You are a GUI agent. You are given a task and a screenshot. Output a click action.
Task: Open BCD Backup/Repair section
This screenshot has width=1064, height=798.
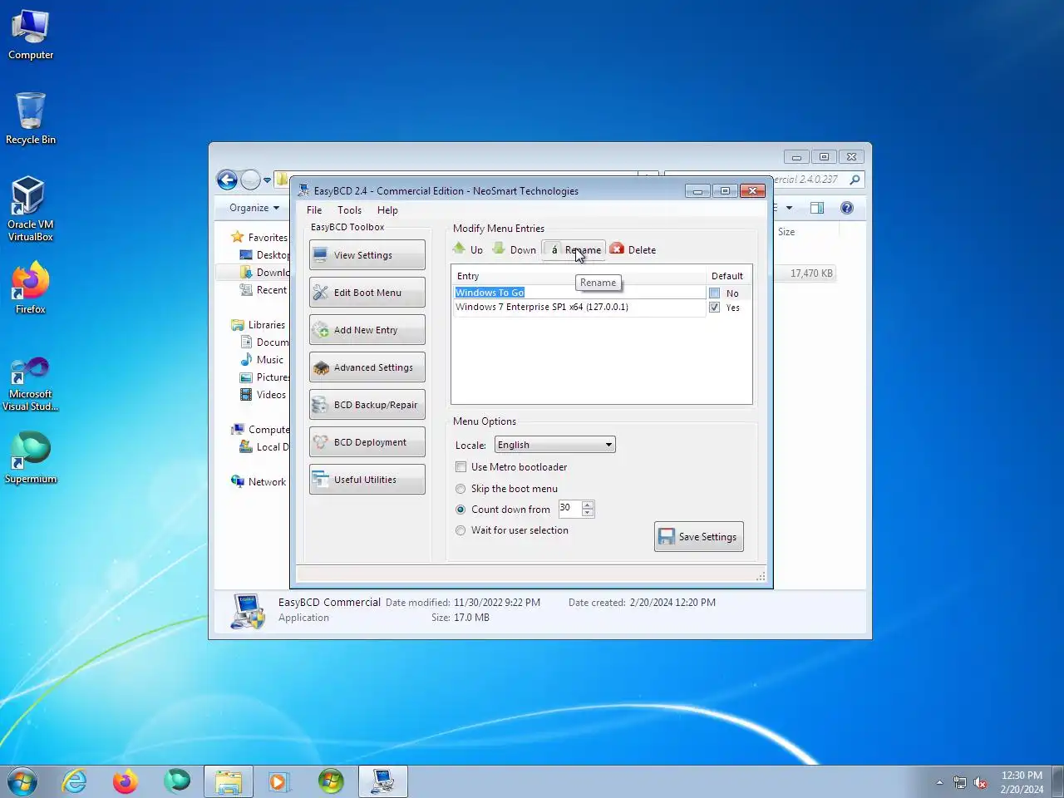(367, 405)
